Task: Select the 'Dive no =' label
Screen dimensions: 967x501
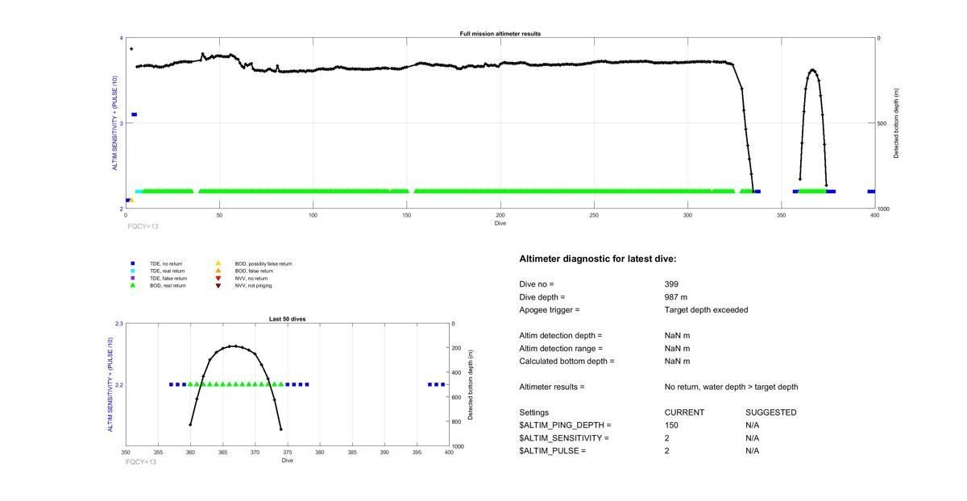Action: 537,284
